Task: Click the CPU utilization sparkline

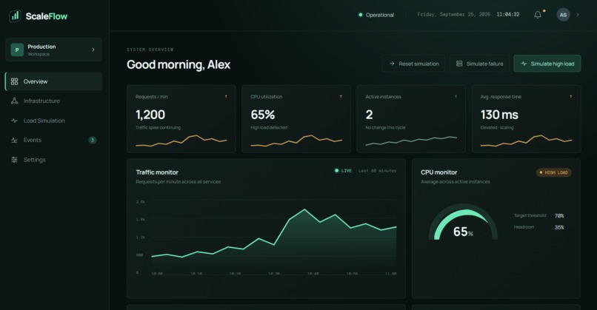Action: pos(296,141)
